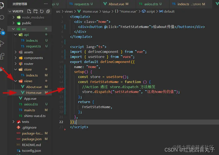219x155 pixels.
Task: Click the views breadcrumb segment
Action: pyautogui.click(x=69, y=12)
